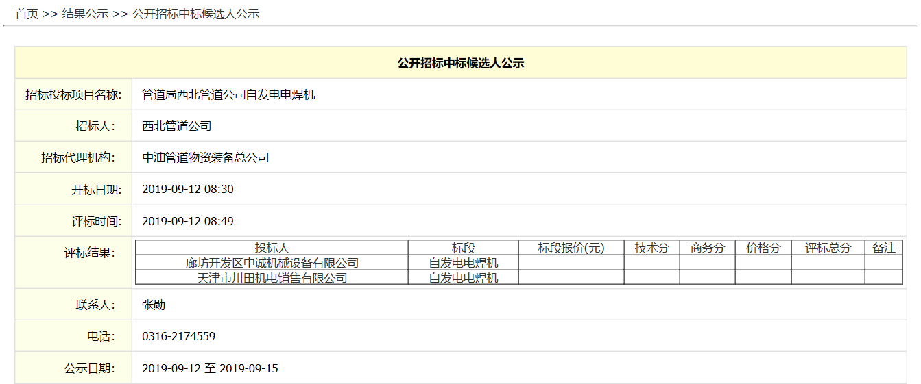Select time value 2019-09-12 08:49
The height and width of the screenshot is (384, 921).
[x=188, y=221]
